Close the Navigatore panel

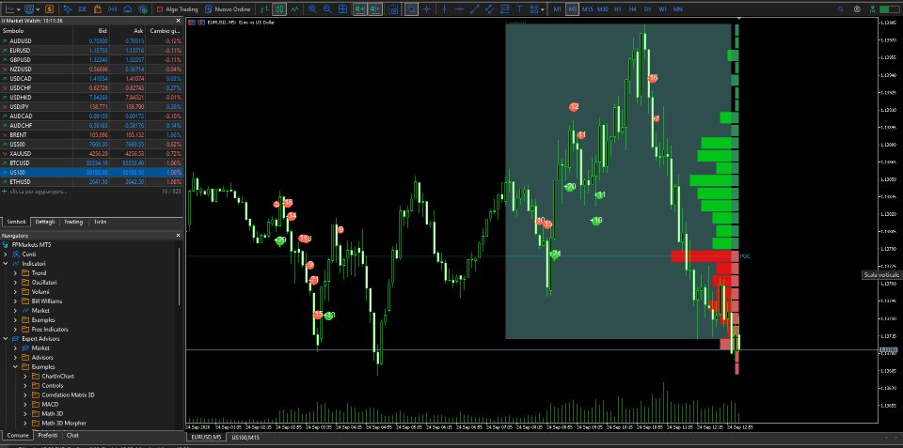(x=178, y=235)
